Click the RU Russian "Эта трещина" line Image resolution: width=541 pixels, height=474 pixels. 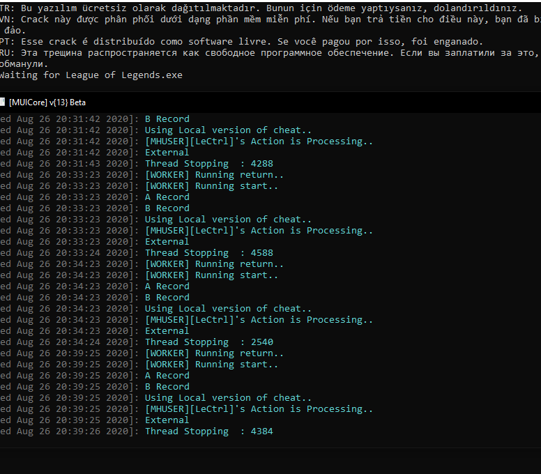click(270, 53)
